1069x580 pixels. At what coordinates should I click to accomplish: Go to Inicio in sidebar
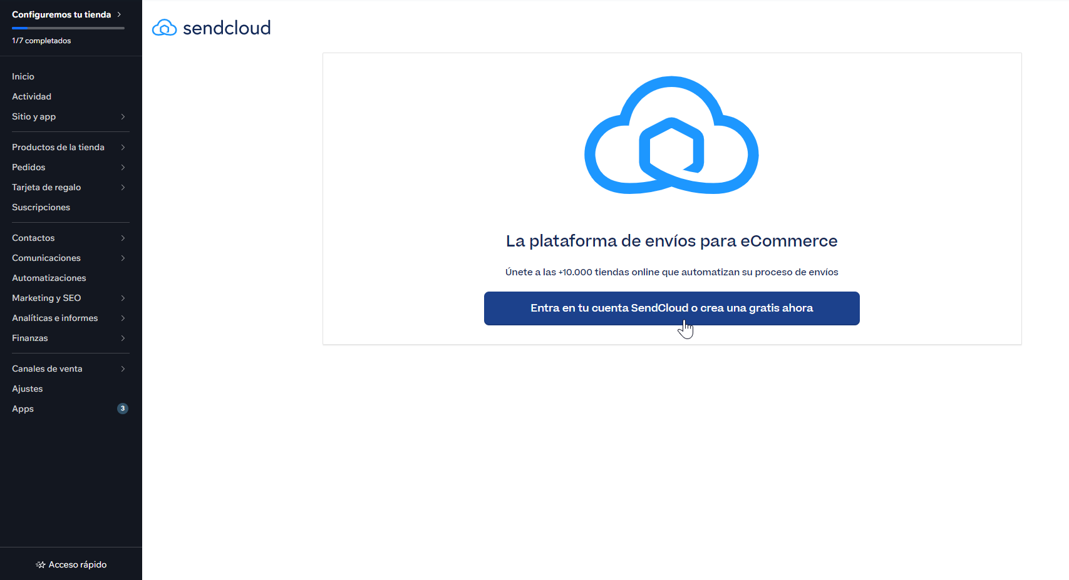[23, 76]
